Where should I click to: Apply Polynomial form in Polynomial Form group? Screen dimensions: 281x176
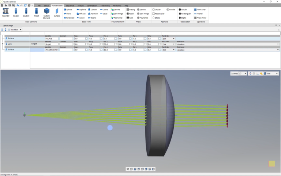pyautogui.click(x=117, y=18)
